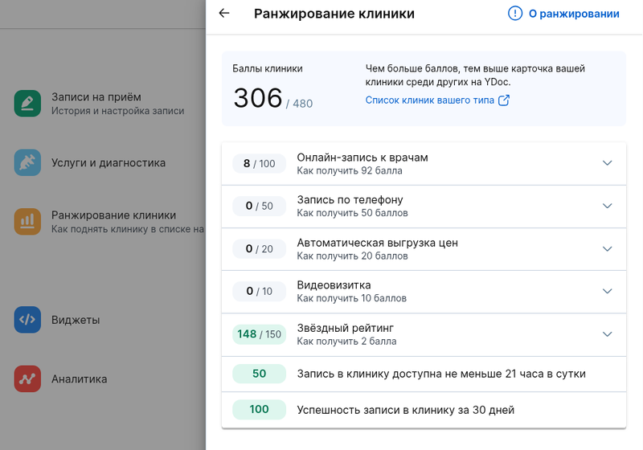Click Как получить 20 баллов text
This screenshot has width=643, height=450.
pos(352,256)
